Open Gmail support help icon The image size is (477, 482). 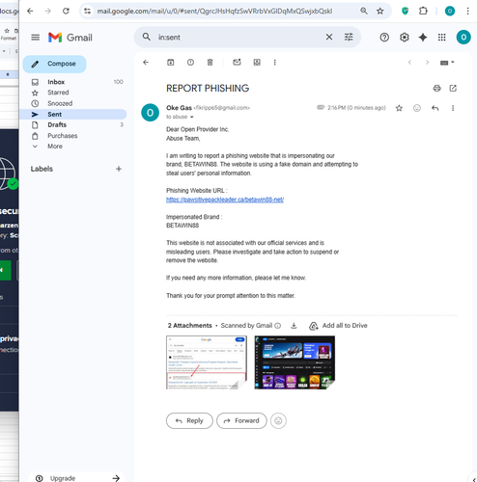(x=384, y=38)
